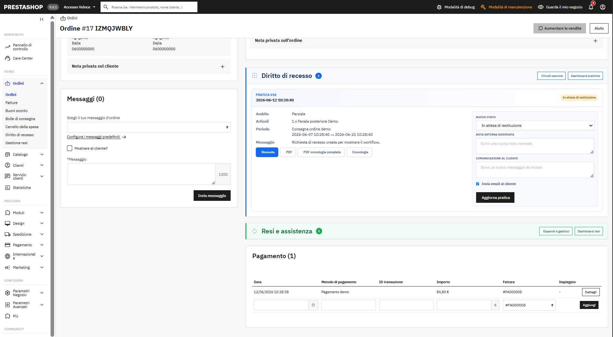Click the Più puzzle icon
Viewport: 613px width, 337px height.
(x=8, y=316)
